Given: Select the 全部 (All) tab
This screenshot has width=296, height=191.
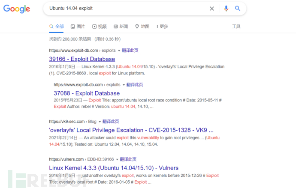Looking at the screenshot, I should coord(57,27).
